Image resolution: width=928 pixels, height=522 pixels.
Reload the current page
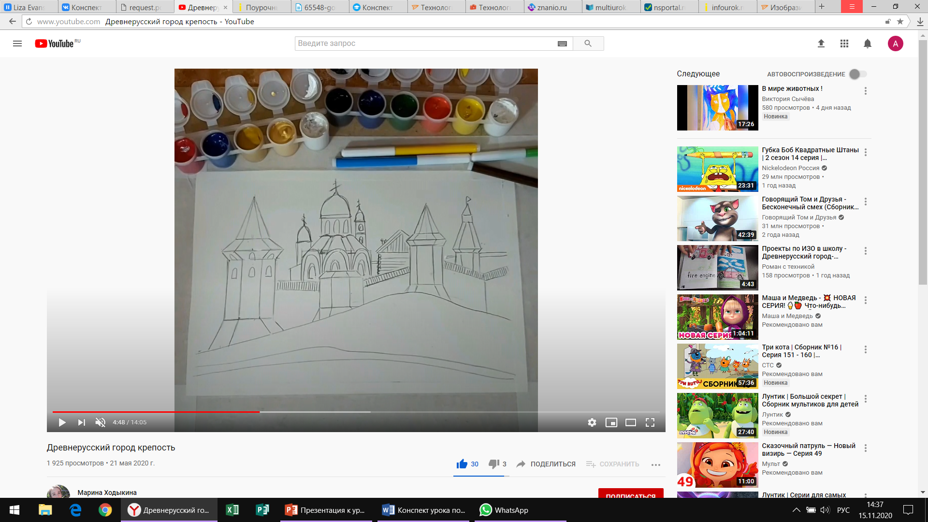point(29,21)
